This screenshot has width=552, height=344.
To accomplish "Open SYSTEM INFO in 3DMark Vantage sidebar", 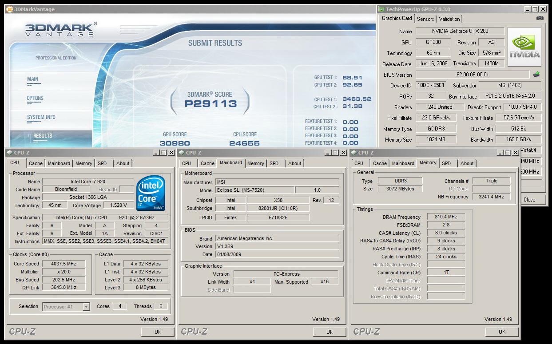I will tap(41, 117).
